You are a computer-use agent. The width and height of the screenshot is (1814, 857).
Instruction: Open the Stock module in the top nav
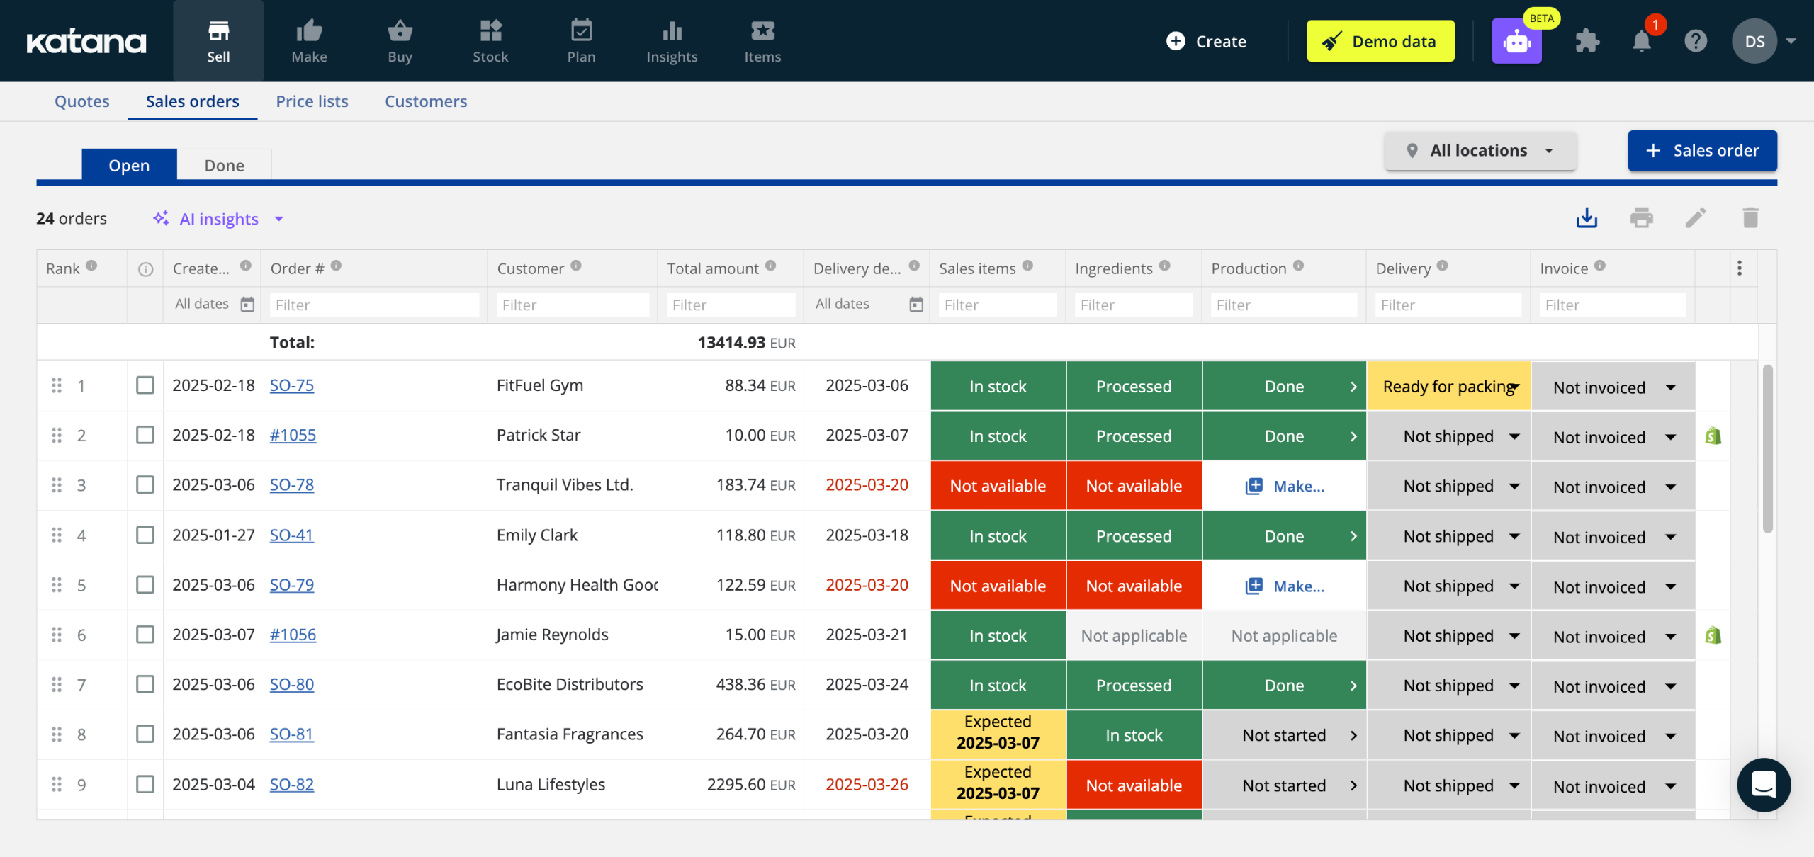pos(490,41)
